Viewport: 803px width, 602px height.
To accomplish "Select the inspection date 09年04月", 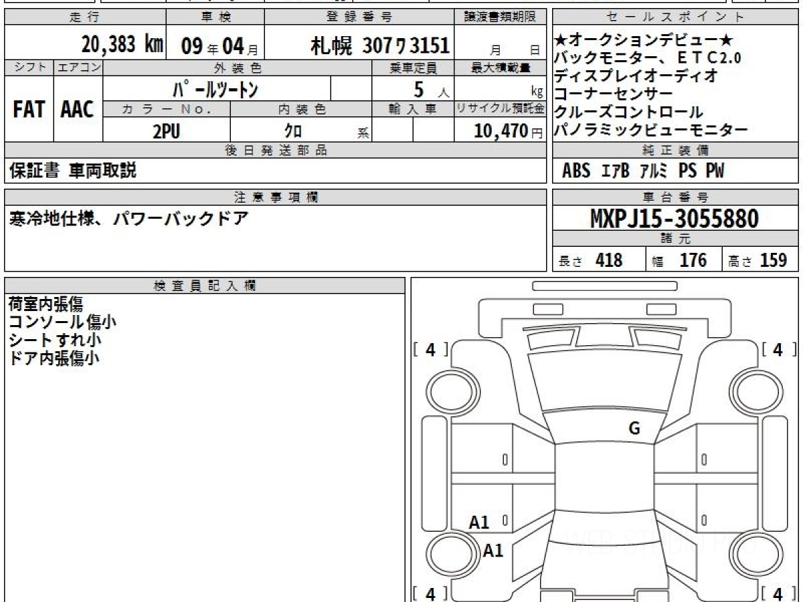I will point(219,46).
